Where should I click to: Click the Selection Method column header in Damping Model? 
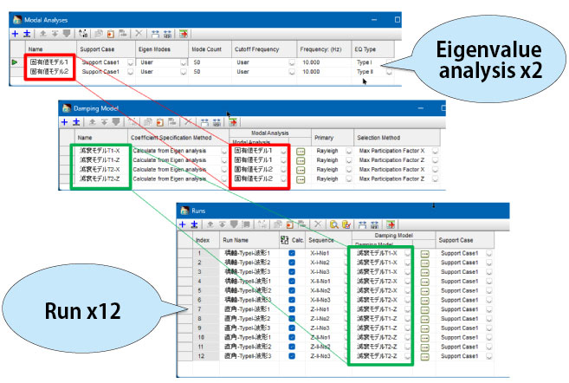coord(397,138)
